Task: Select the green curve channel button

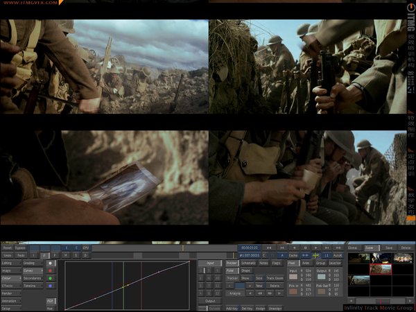Action: coord(50,278)
